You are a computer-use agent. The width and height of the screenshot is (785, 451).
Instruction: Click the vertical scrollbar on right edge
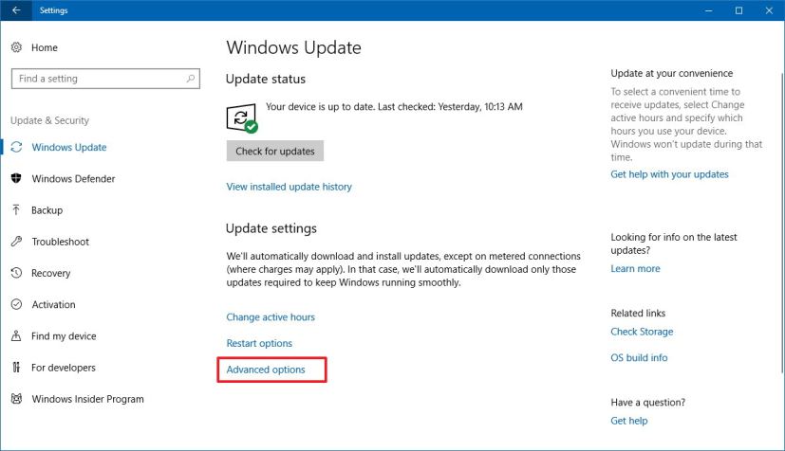[782, 223]
